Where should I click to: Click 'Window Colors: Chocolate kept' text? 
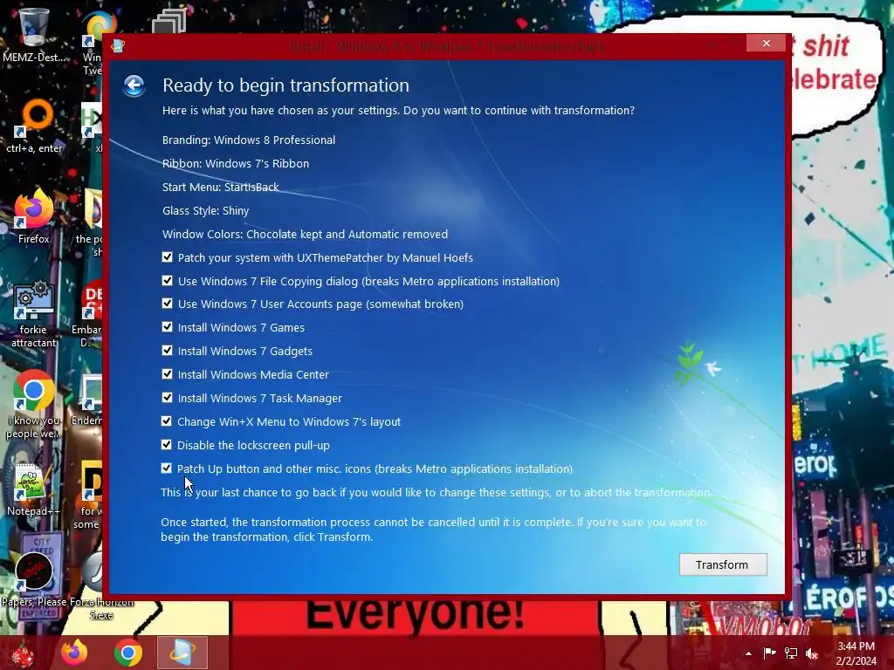305,234
